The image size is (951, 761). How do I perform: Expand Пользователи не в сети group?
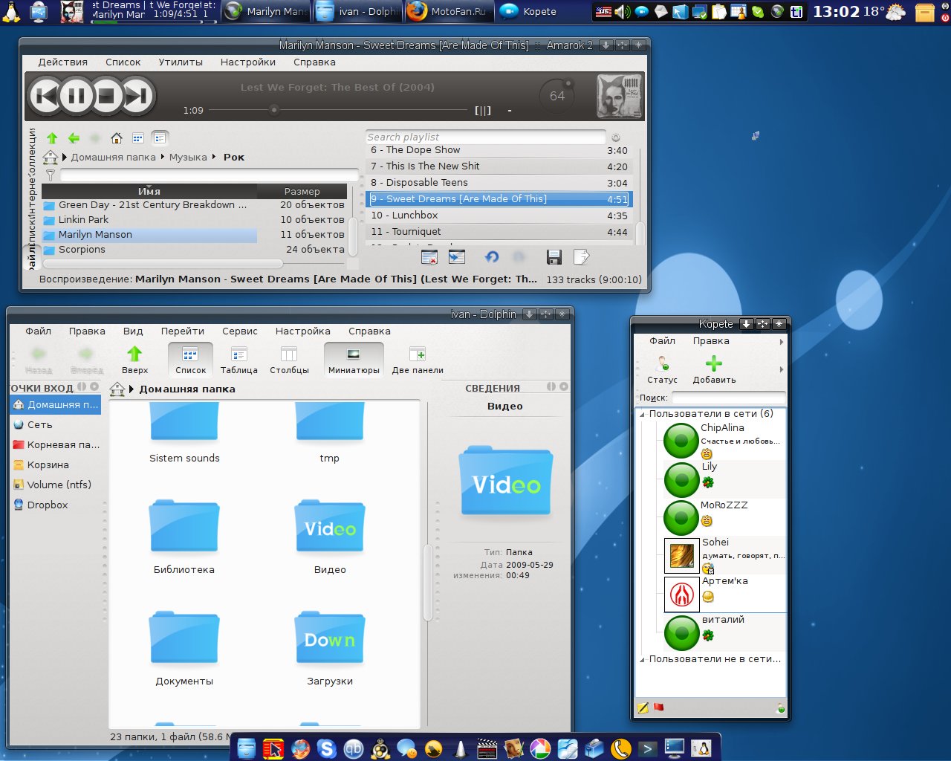(x=642, y=659)
